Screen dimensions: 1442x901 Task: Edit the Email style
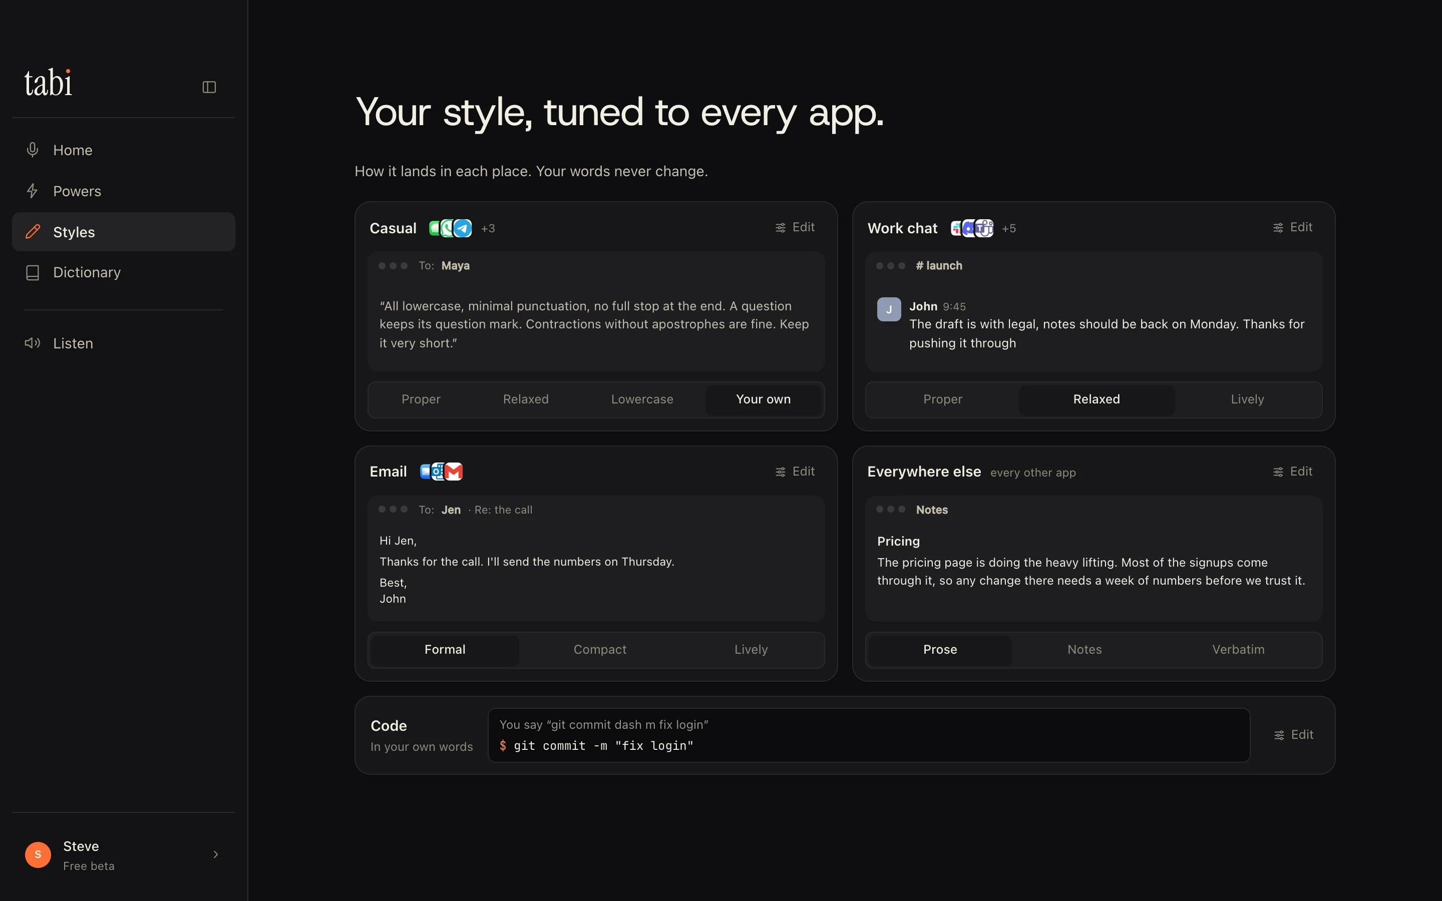(795, 472)
